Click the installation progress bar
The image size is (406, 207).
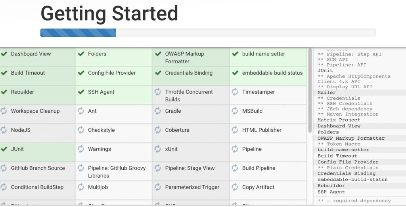[x=208, y=33]
